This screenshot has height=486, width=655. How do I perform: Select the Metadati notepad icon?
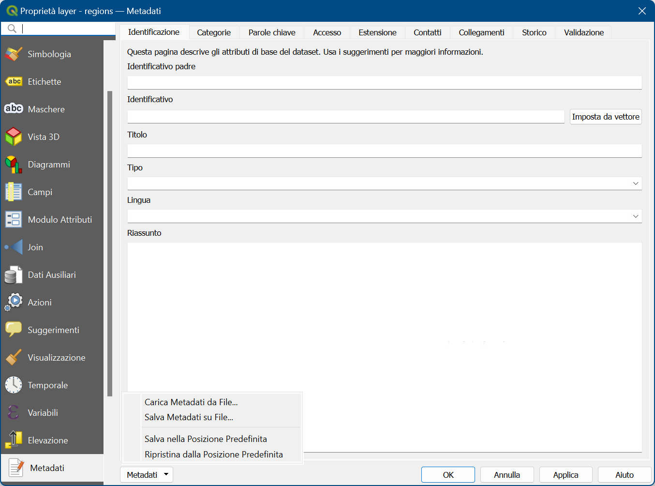click(16, 468)
